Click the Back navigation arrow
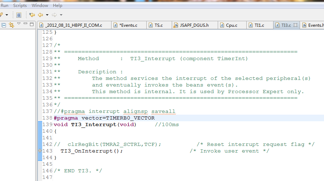324x181 pixels. (40, 15)
